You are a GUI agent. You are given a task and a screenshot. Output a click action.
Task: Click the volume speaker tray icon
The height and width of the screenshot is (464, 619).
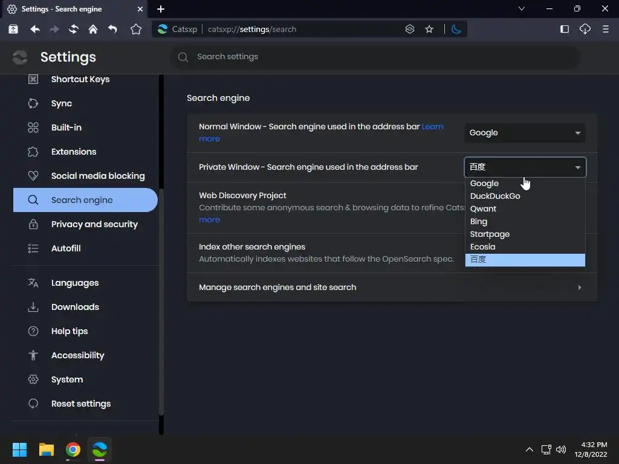(561, 449)
